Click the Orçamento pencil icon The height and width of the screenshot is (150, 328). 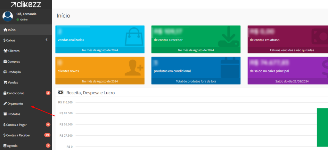[x=5, y=104]
